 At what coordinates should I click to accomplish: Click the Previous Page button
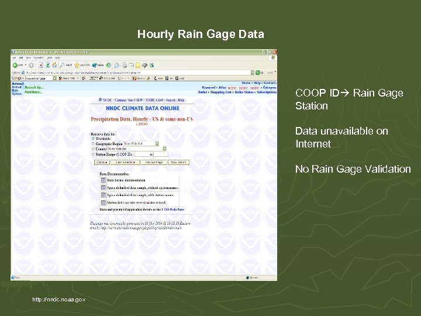point(154,162)
